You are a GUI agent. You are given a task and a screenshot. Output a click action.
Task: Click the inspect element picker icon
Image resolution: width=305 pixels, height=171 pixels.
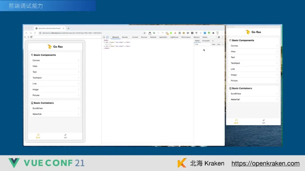[x=104, y=37]
